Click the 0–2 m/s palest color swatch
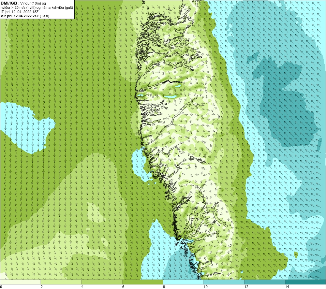326x289 pixels. point(20,282)
